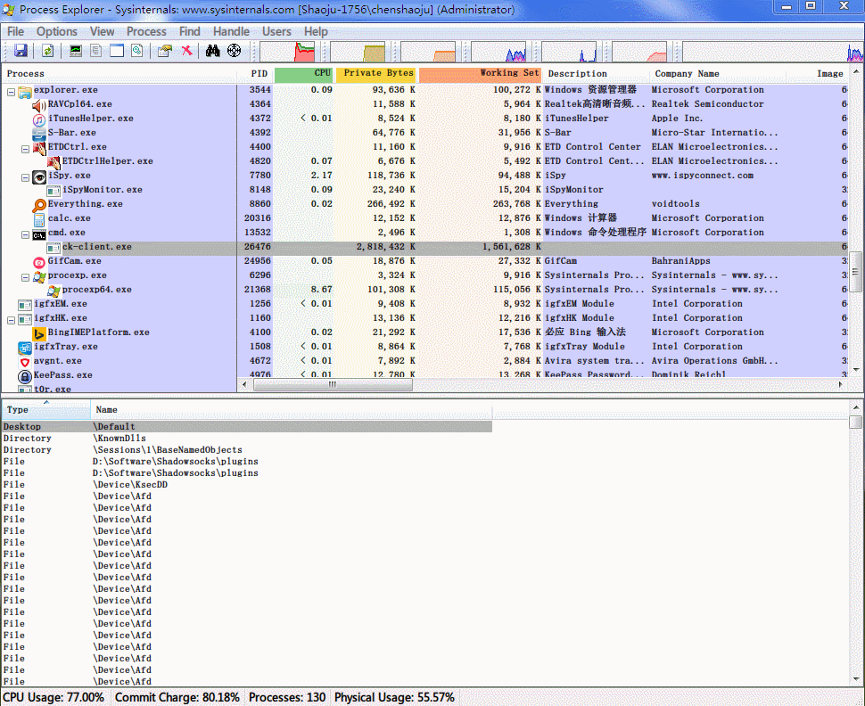Click the GifCam.exe icon

click(x=39, y=263)
